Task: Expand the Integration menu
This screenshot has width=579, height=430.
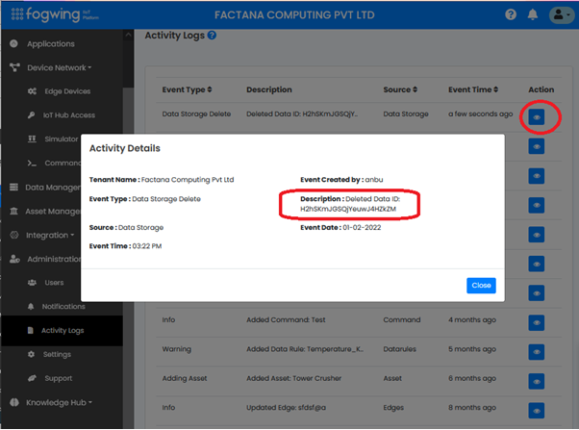Action: pyautogui.click(x=50, y=236)
